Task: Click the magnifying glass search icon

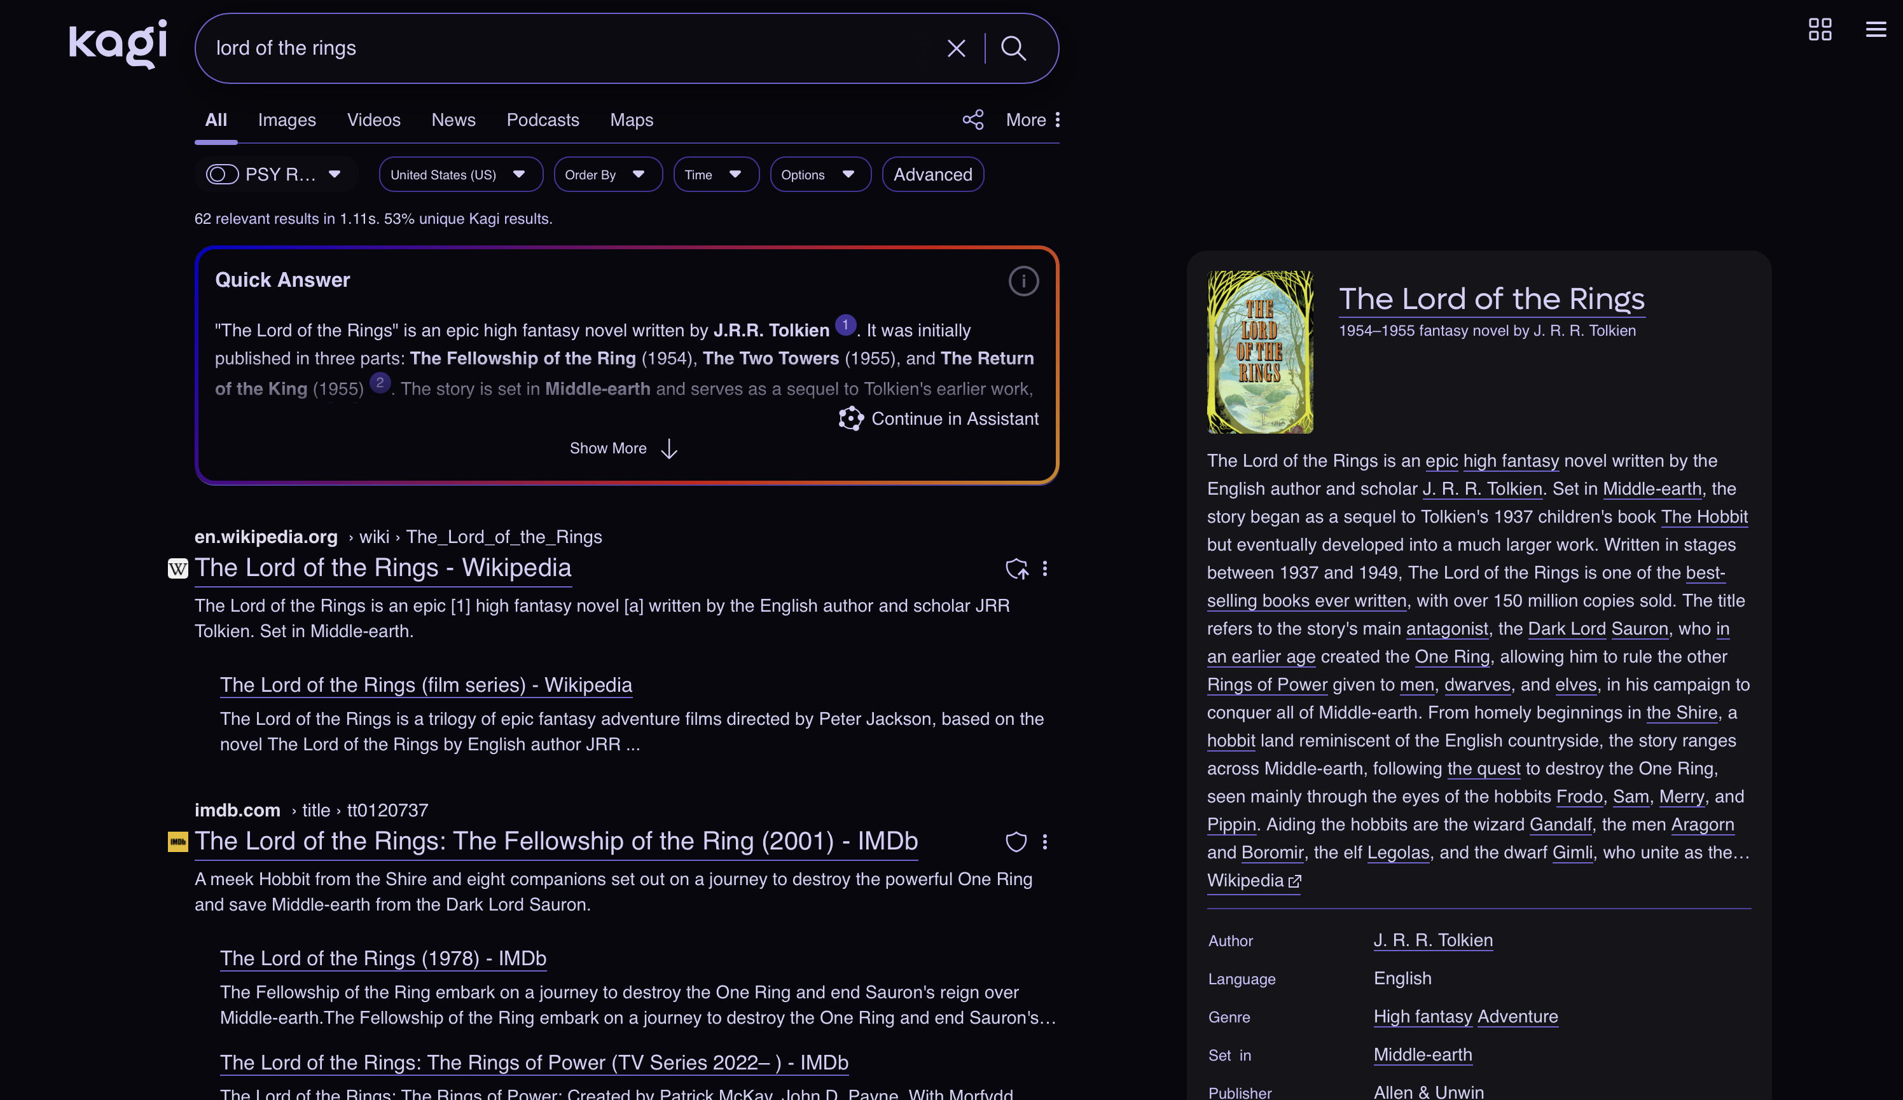Action: [x=1013, y=48]
